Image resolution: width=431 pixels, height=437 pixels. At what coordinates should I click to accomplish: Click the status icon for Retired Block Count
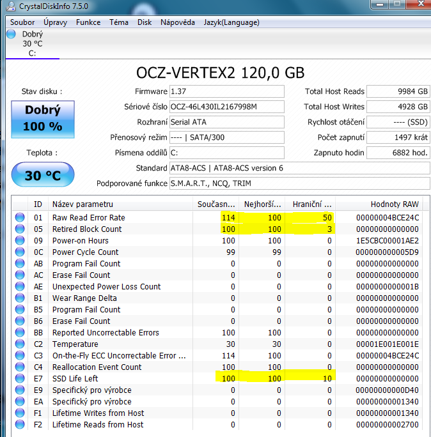[20, 229]
